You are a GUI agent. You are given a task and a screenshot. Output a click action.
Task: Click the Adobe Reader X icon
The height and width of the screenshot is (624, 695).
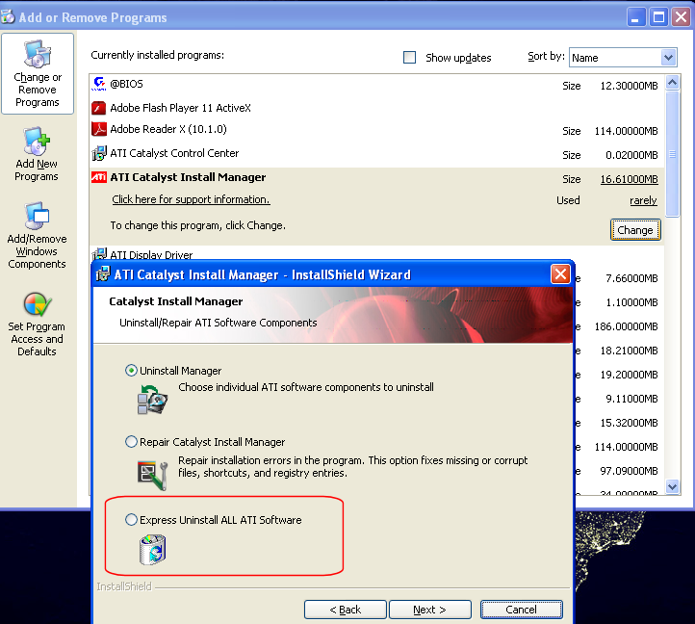[x=99, y=129]
